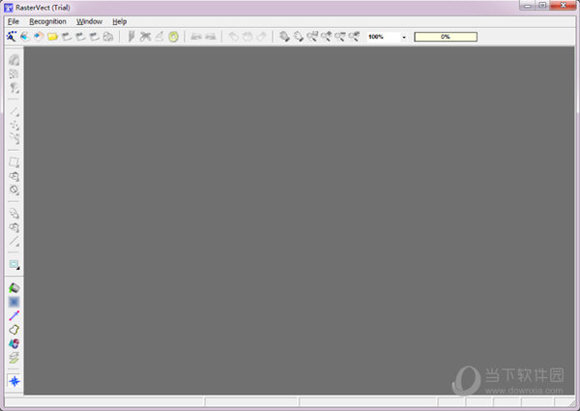Open the Window menu
This screenshot has width=580, height=411.
[89, 21]
